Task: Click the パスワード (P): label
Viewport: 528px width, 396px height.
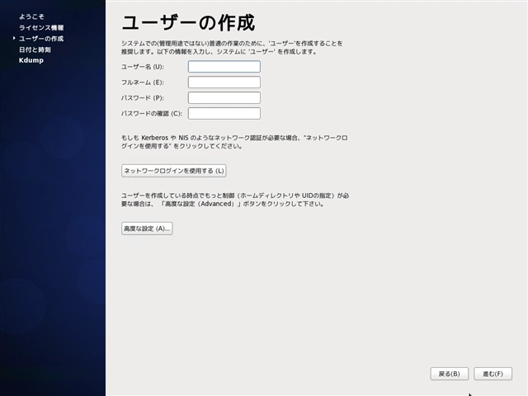Action: pyautogui.click(x=143, y=97)
